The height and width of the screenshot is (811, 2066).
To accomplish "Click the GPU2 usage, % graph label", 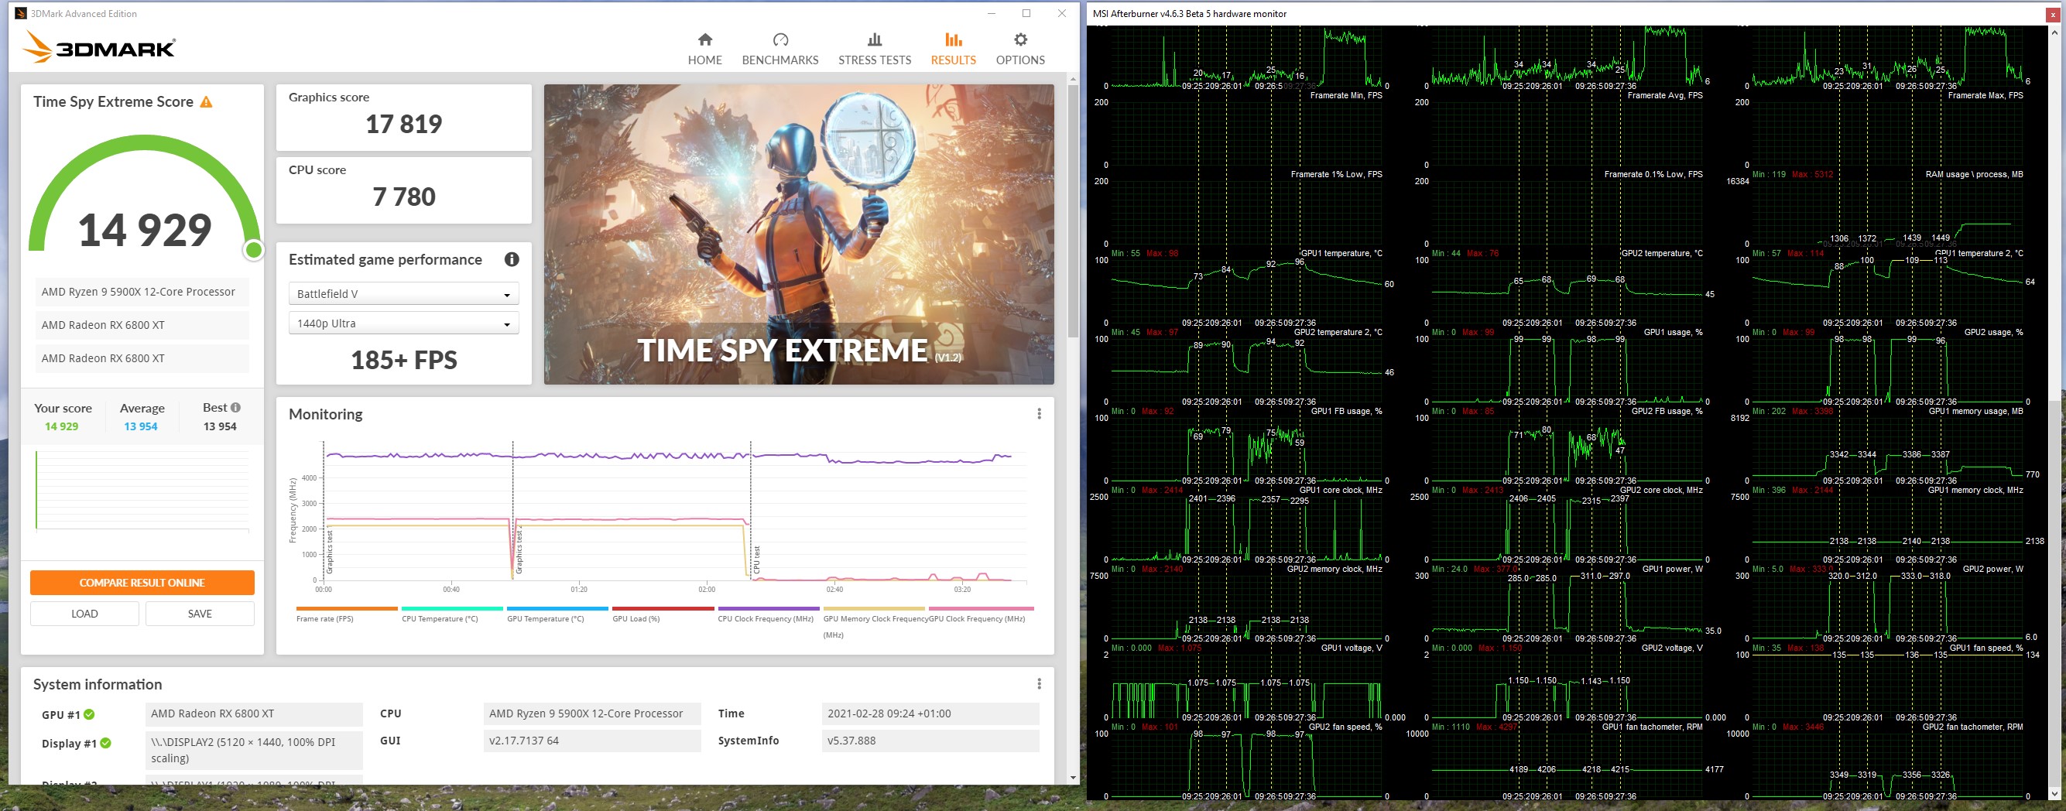I will (1993, 332).
